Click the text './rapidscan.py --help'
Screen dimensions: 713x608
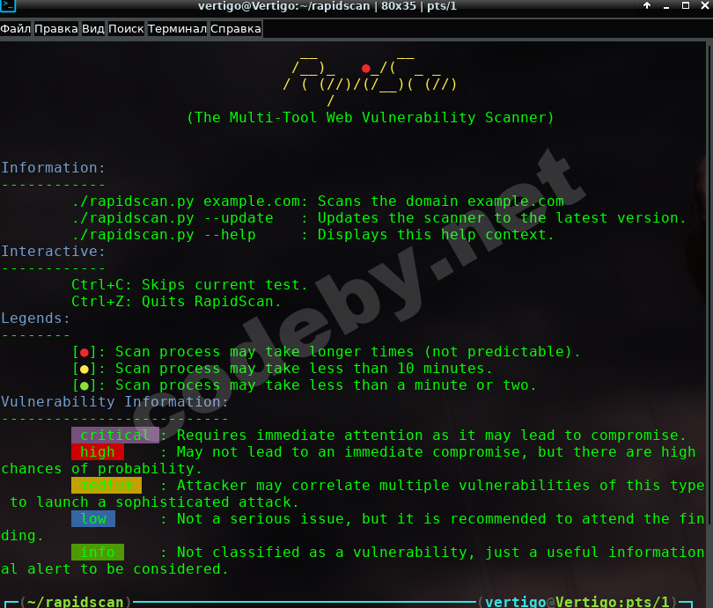click(164, 235)
